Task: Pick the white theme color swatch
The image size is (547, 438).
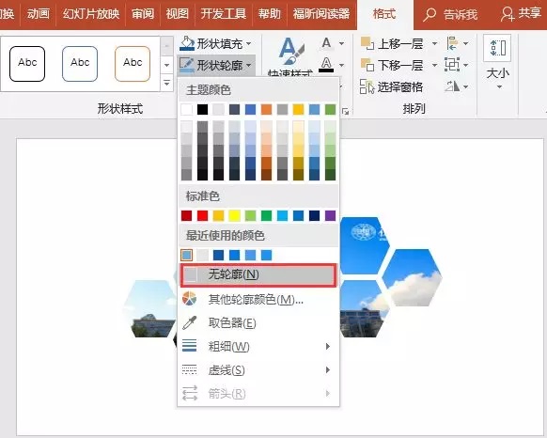Action: (x=187, y=110)
